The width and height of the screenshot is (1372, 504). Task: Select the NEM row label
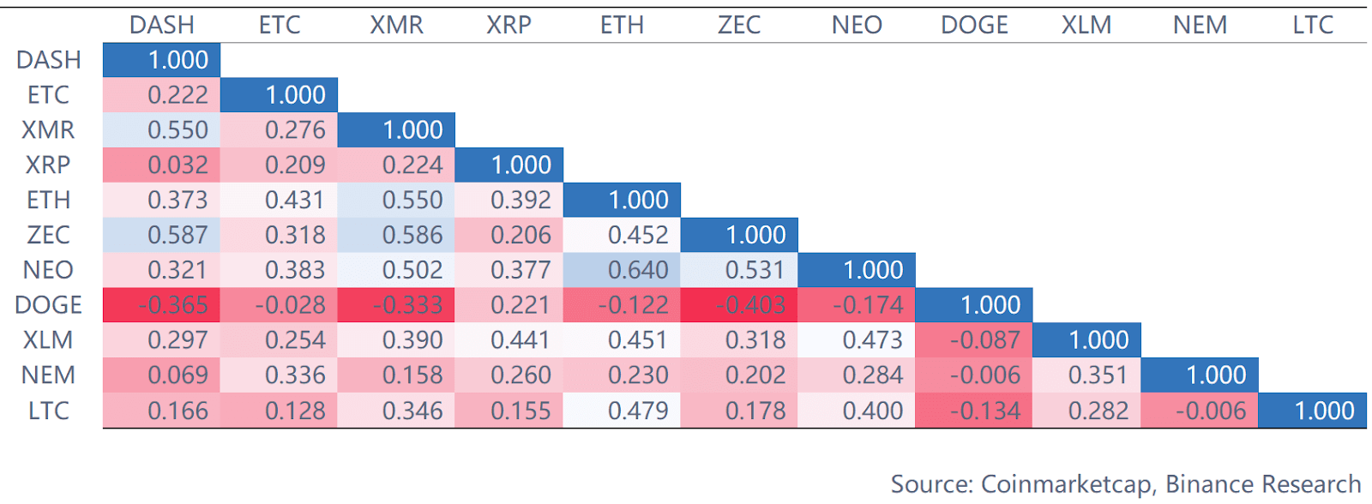click(x=48, y=375)
